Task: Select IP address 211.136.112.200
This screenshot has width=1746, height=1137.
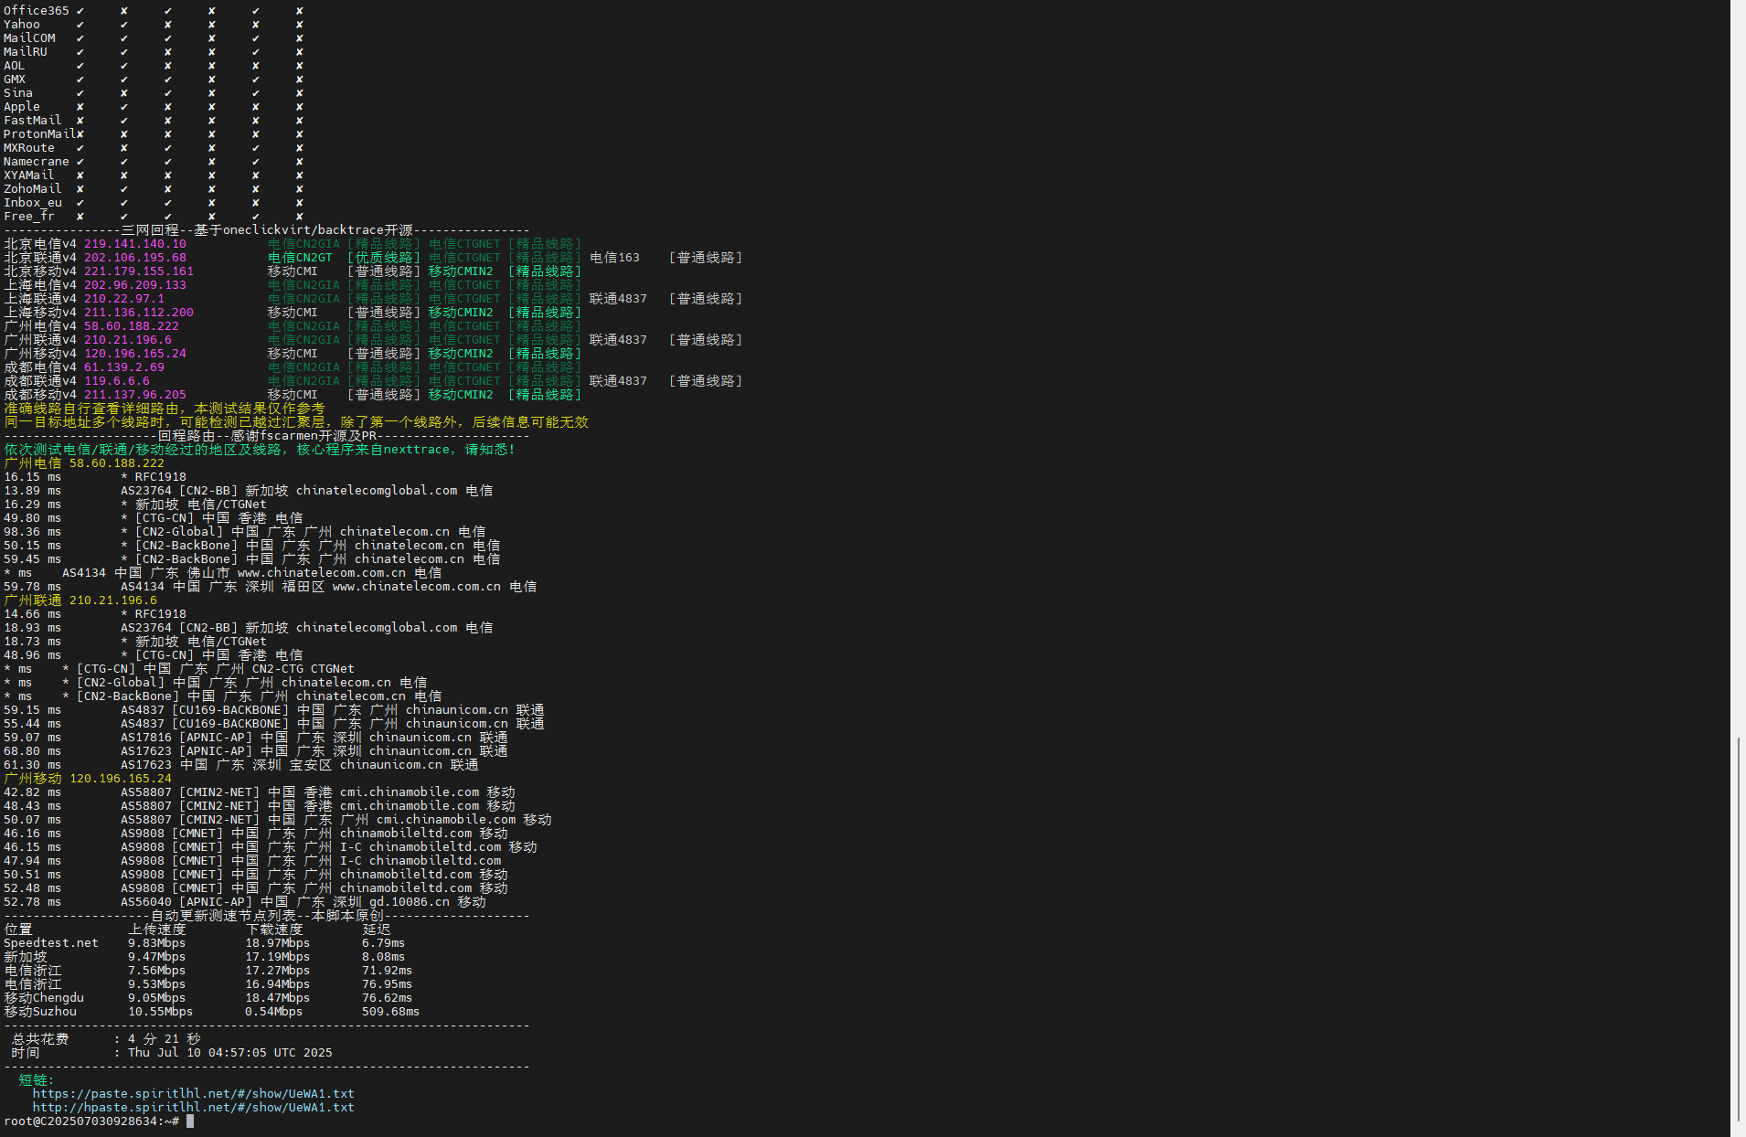Action: point(139,312)
